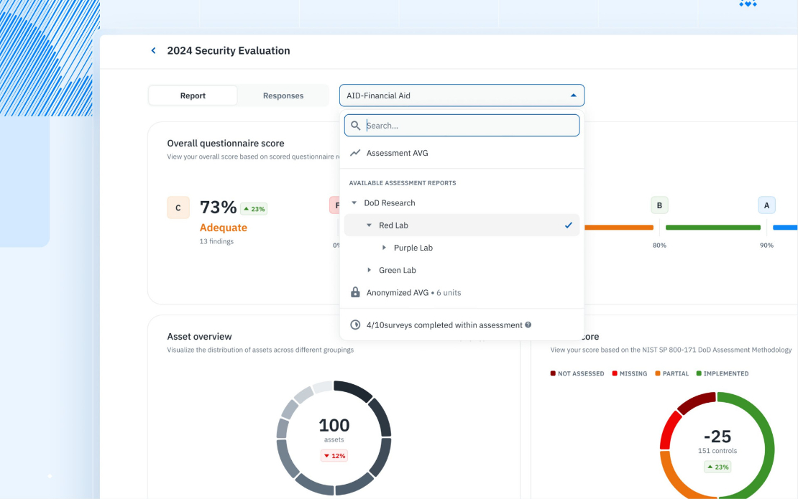Select the Red Lab entry

pos(462,225)
